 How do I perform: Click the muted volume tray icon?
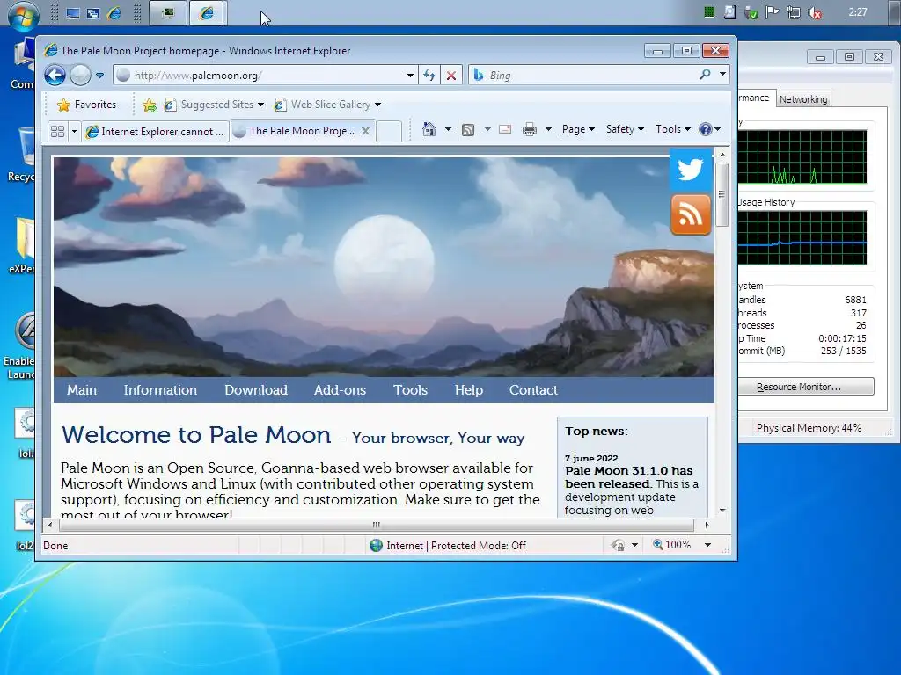[x=815, y=12]
